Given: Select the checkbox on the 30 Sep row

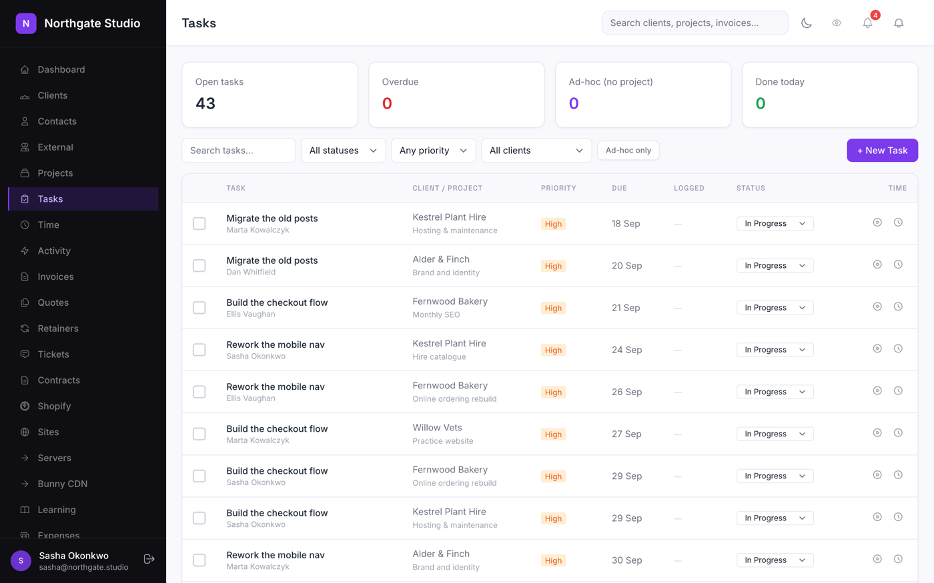Looking at the screenshot, I should 199,560.
